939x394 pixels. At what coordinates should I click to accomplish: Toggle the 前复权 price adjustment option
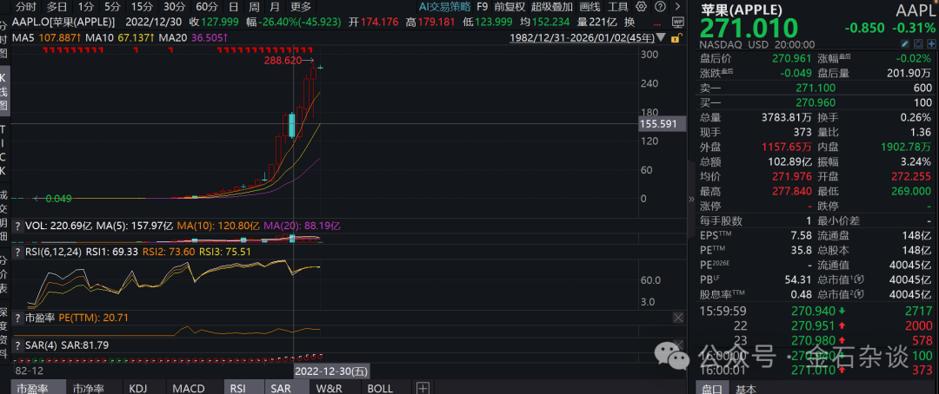click(509, 6)
